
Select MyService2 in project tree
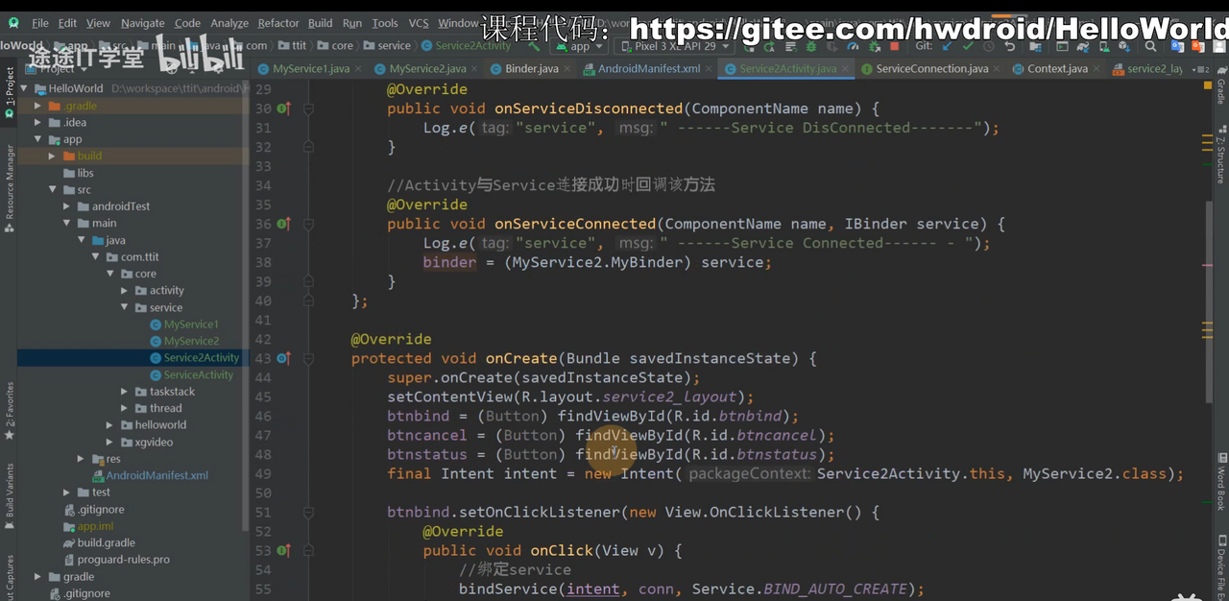pos(191,341)
